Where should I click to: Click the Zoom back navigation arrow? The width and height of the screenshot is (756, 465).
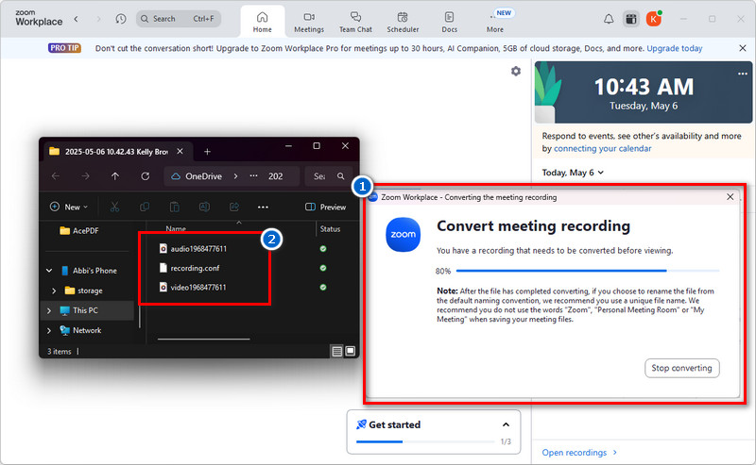[x=77, y=19]
